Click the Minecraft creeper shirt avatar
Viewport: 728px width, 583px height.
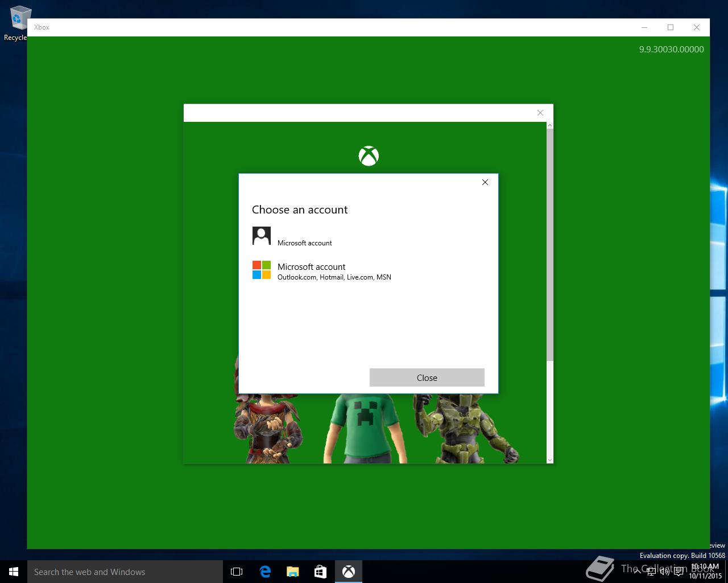click(x=365, y=428)
